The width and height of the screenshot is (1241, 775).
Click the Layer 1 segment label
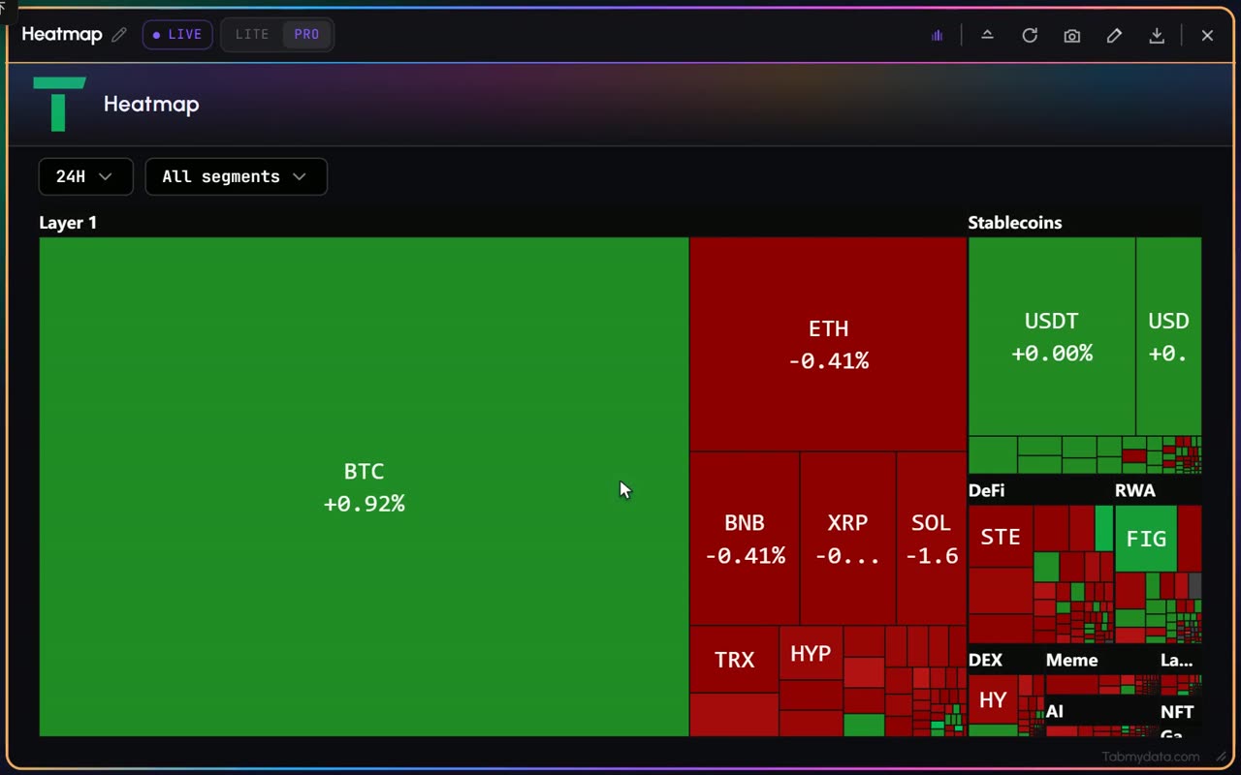coord(68,222)
